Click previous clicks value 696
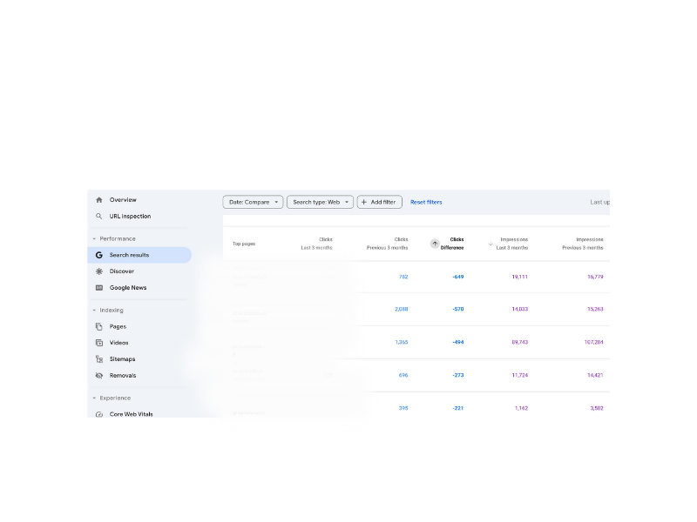The height and width of the screenshot is (522, 697). pyautogui.click(x=403, y=375)
